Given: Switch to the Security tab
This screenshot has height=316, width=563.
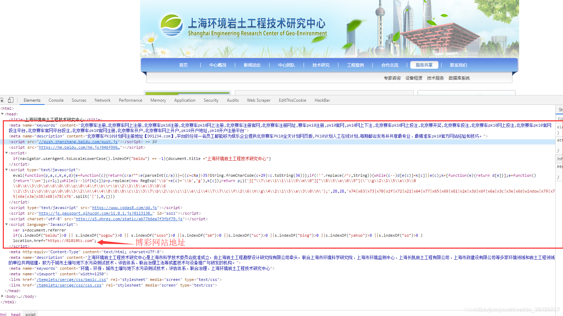Looking at the screenshot, I should [x=211, y=100].
